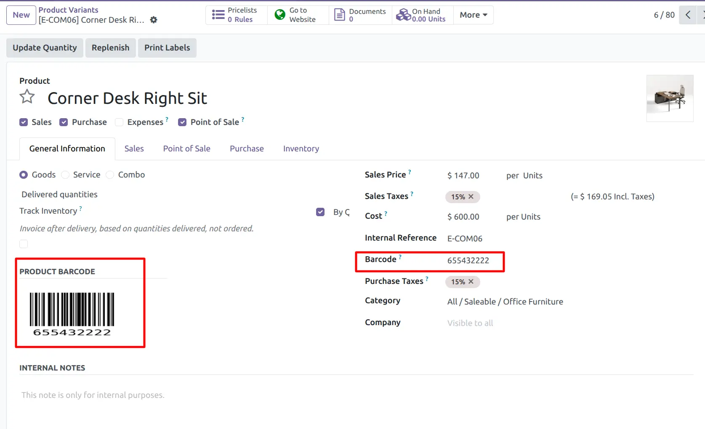Show help tooltip for Cost field
The height and width of the screenshot is (429, 705).
click(386, 213)
